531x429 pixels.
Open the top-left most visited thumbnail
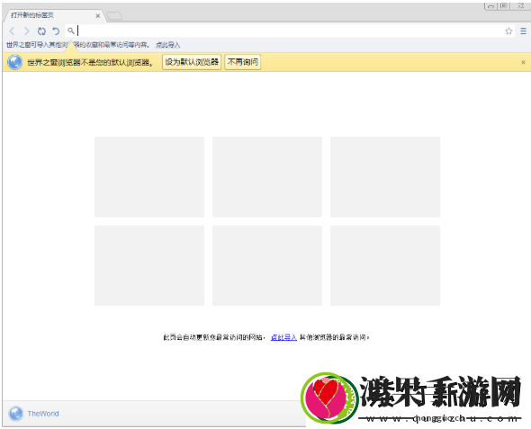tap(149, 177)
